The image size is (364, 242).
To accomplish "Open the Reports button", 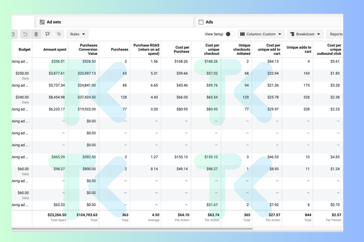I will [x=334, y=34].
